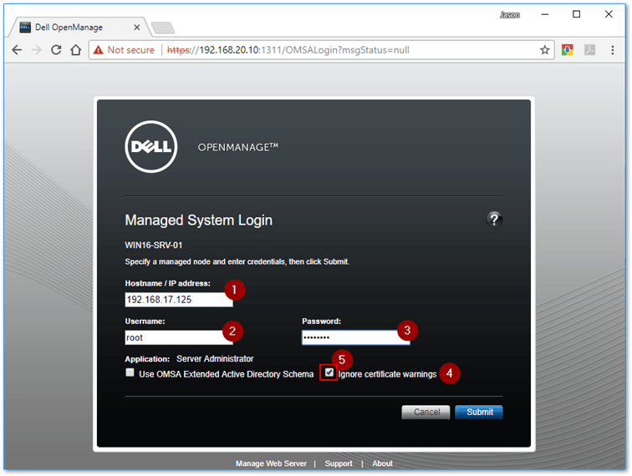Bookmark this page with the star icon
632x476 pixels.
tap(544, 50)
